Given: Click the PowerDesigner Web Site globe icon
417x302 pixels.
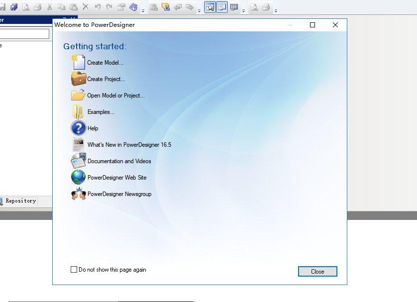Looking at the screenshot, I should point(79,177).
